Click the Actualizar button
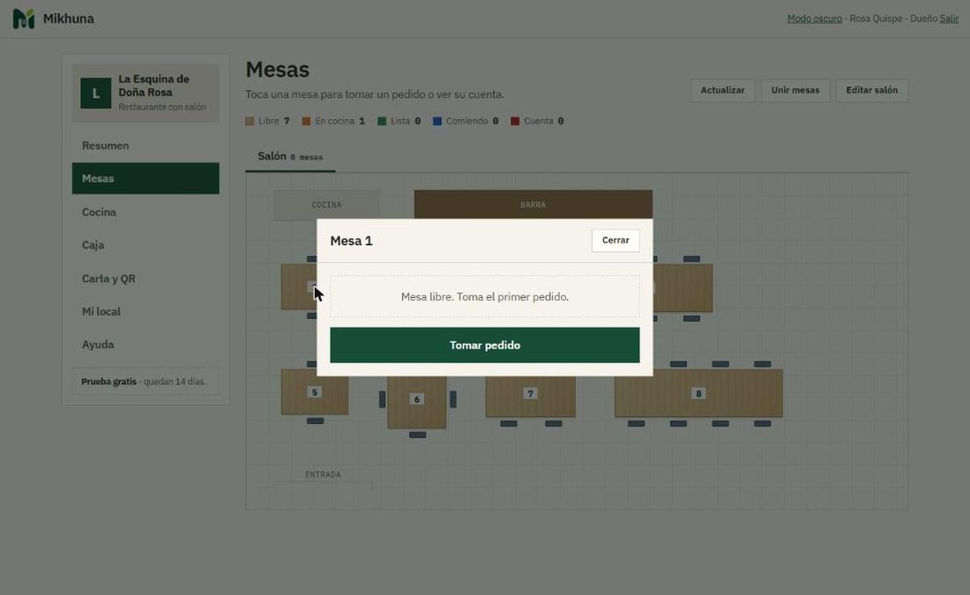Image resolution: width=970 pixels, height=595 pixels. click(x=722, y=90)
